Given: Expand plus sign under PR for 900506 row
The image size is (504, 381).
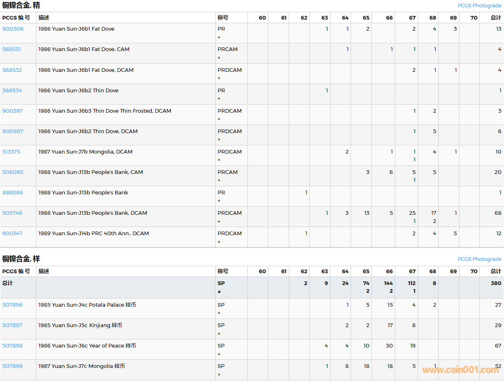Looking at the screenshot, I should (219, 37).
